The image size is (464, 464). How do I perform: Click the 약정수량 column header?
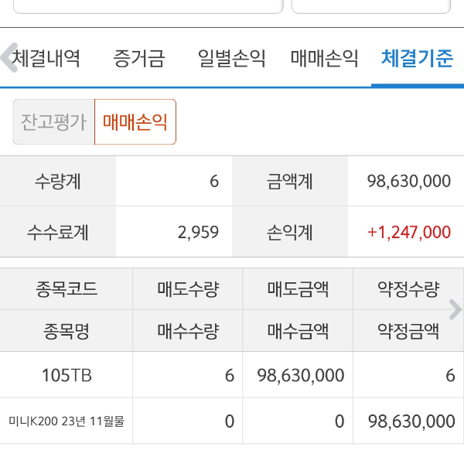click(408, 290)
